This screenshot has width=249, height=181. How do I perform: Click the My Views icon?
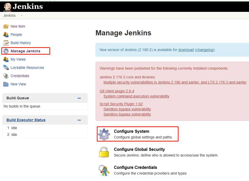6,59
